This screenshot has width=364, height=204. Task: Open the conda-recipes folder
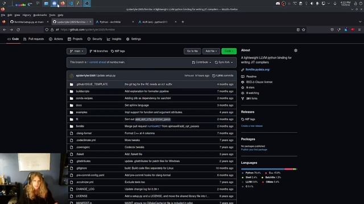tap(84, 98)
